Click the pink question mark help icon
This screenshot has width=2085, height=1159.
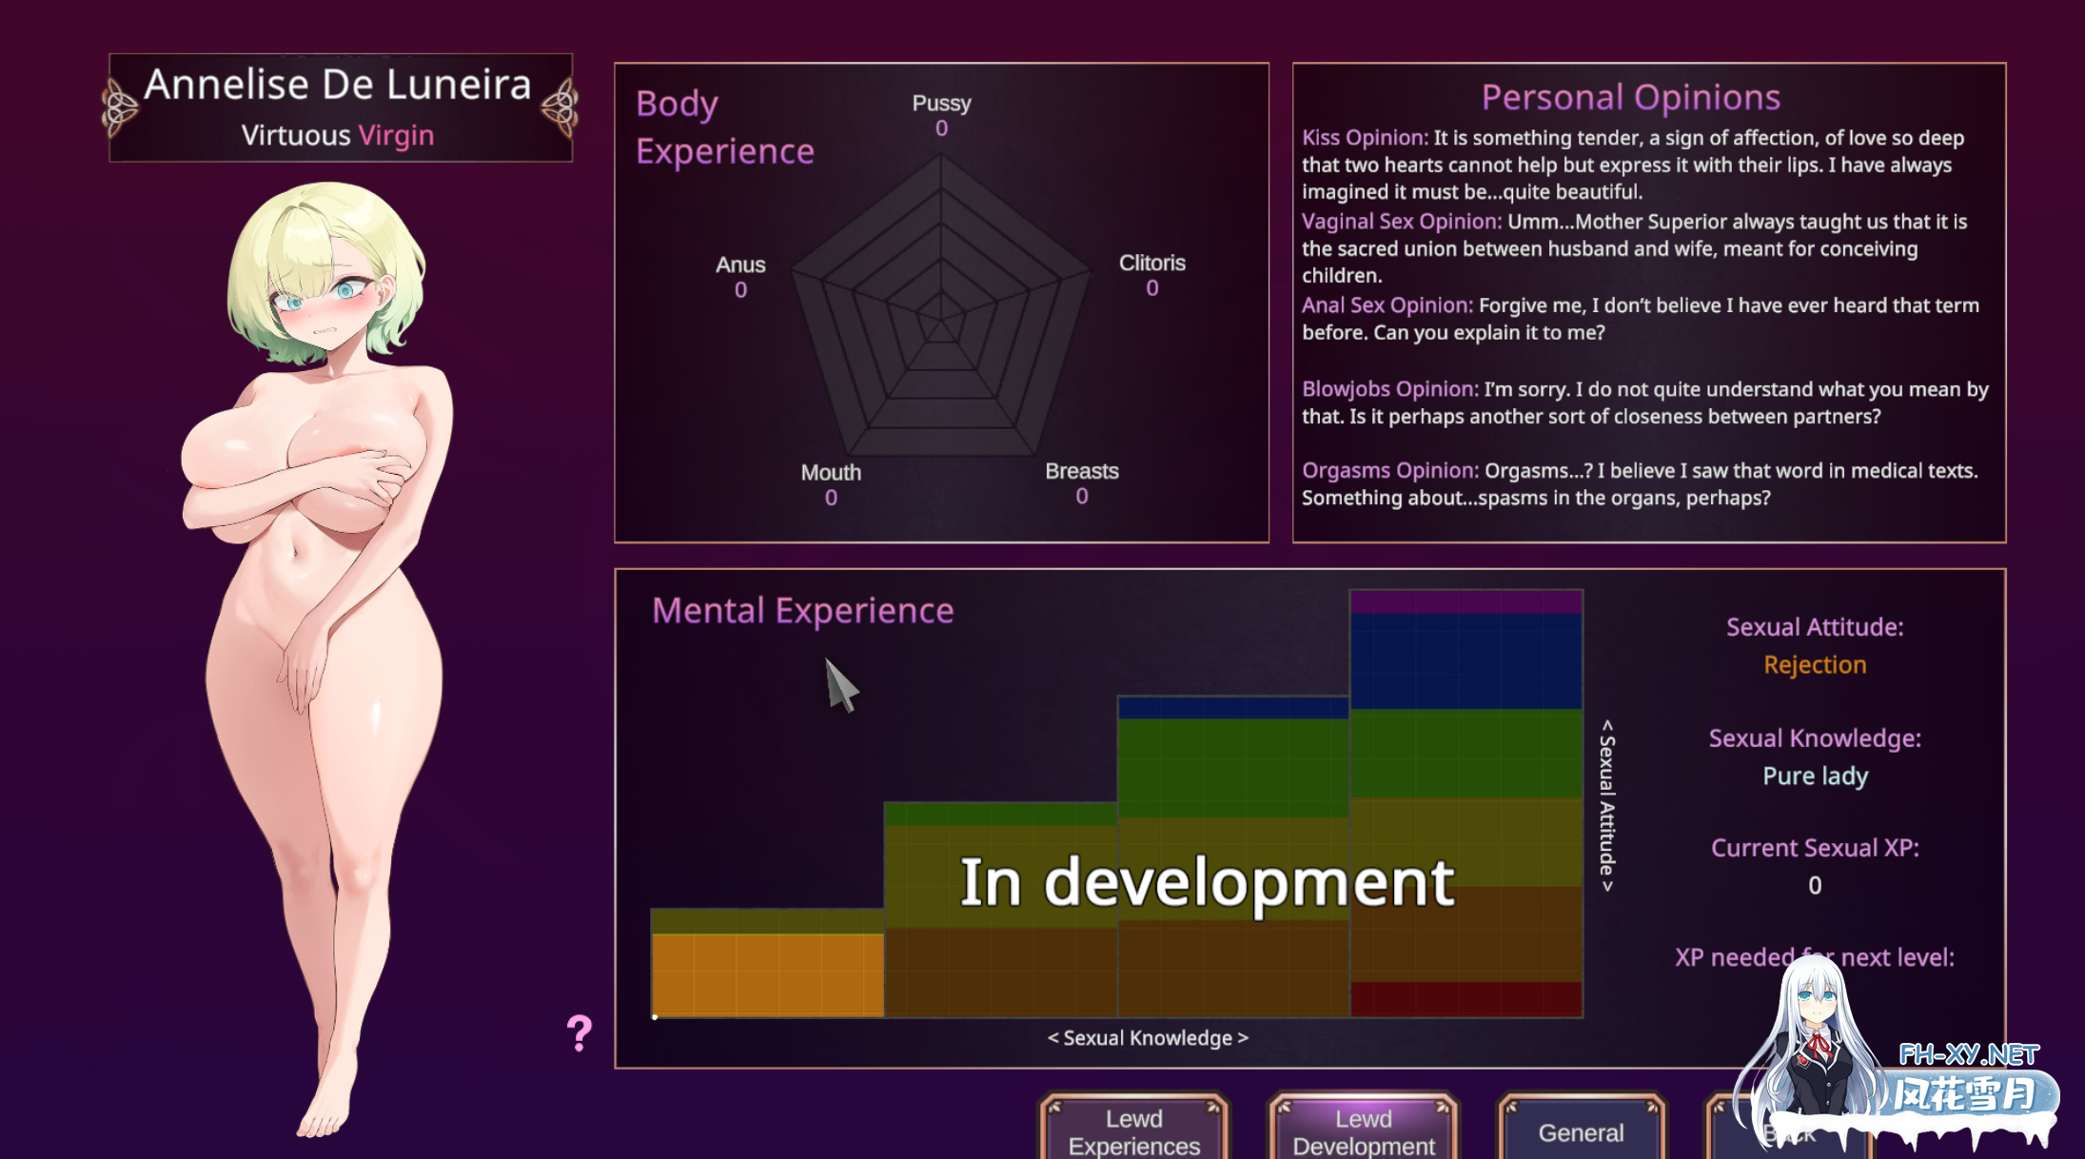pos(579,1032)
